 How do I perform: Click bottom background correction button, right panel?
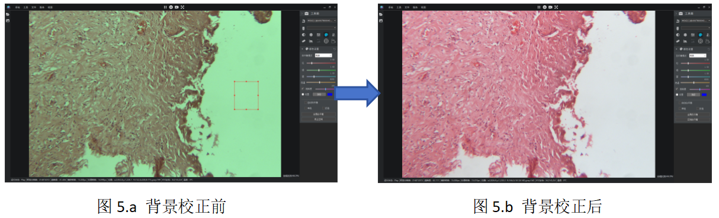(692, 120)
